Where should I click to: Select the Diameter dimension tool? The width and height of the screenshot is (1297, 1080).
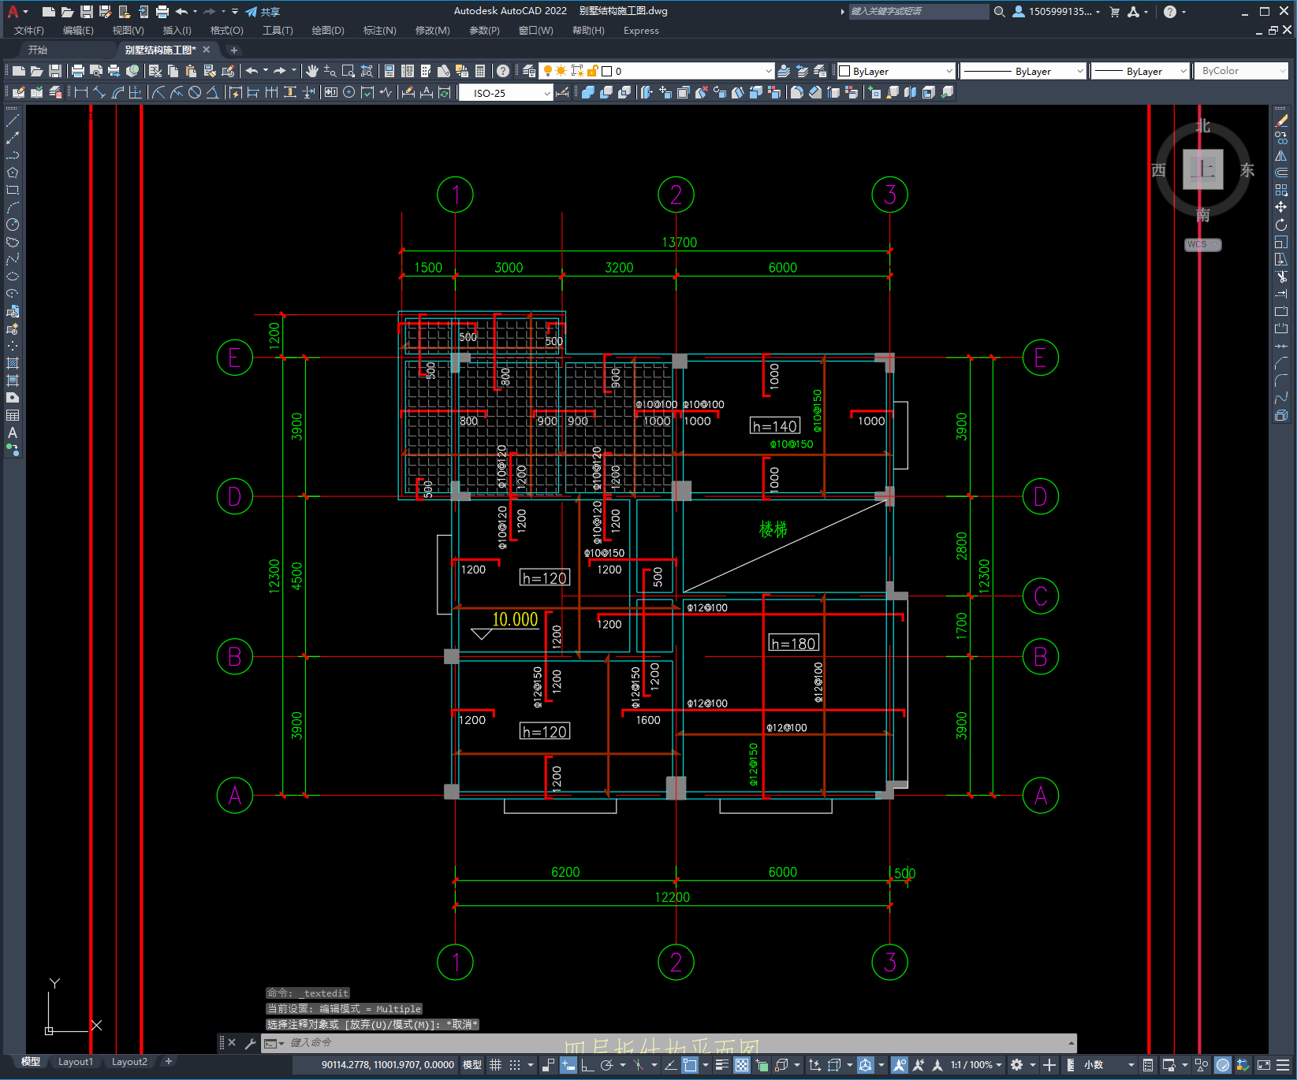[194, 92]
